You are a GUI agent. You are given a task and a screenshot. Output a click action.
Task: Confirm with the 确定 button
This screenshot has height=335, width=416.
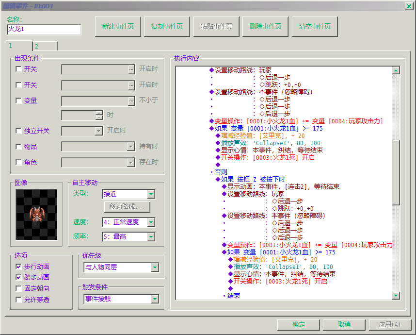(299, 325)
